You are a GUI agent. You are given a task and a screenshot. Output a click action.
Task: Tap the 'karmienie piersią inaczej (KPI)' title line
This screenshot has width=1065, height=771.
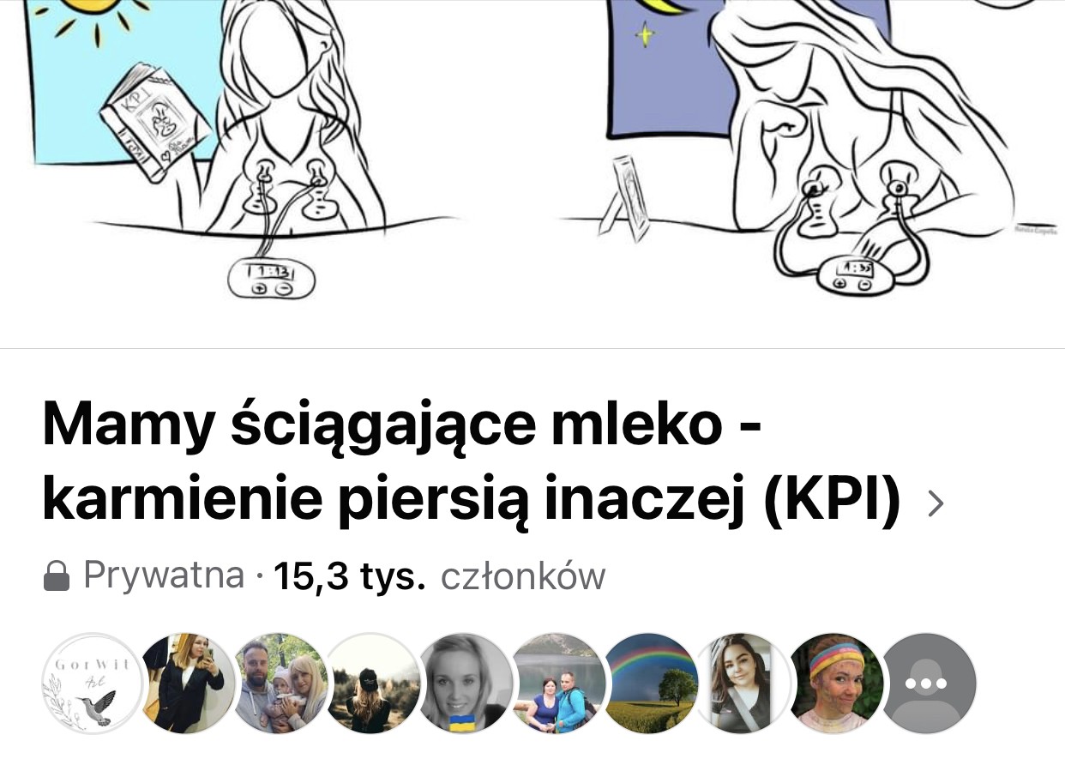pos(472,503)
